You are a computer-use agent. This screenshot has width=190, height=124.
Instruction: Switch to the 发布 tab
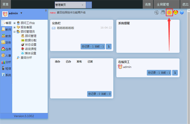[x=79, y=62]
